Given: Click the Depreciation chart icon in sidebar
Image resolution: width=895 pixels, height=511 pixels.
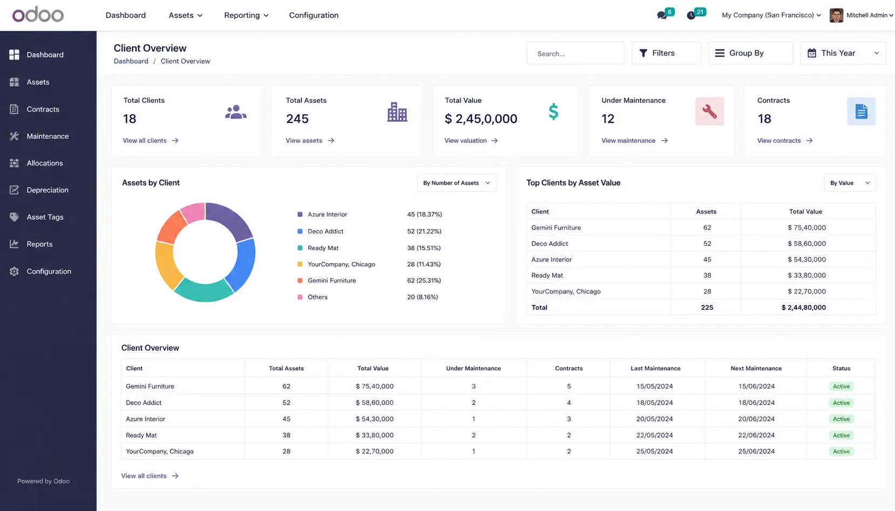Looking at the screenshot, I should pyautogui.click(x=15, y=190).
